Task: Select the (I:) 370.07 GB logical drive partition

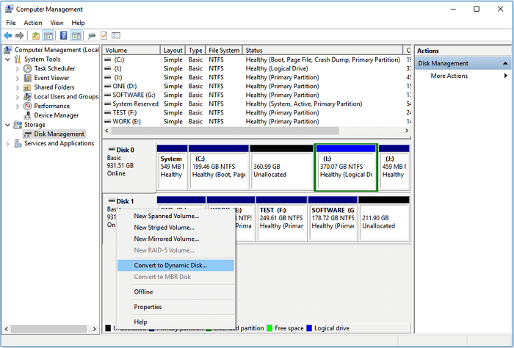Action: (345, 167)
